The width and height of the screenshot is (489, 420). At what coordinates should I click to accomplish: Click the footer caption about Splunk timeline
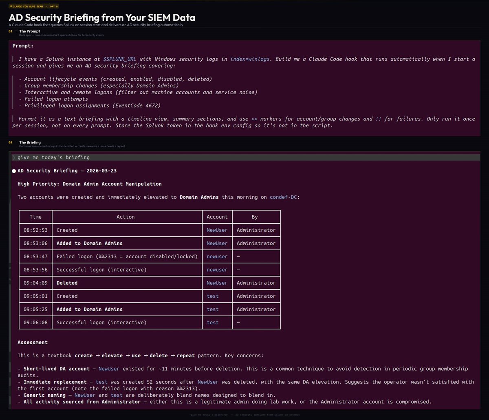(244, 414)
